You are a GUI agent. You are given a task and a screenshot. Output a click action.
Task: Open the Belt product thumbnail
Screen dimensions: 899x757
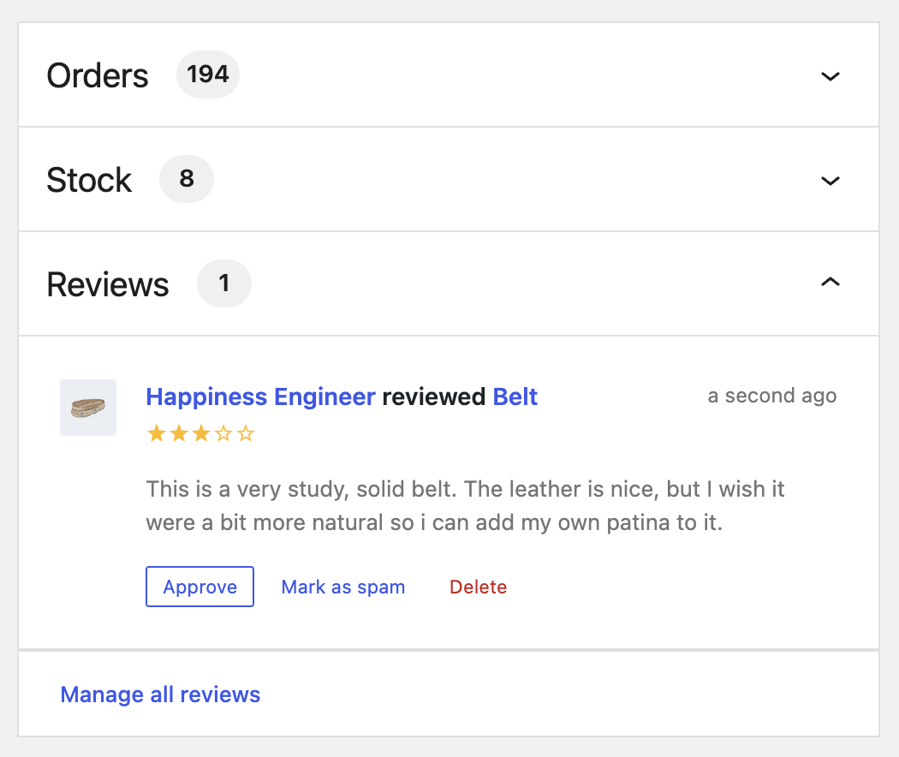click(88, 408)
